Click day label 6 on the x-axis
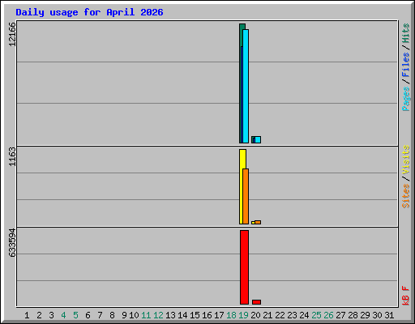 (x=88, y=315)
